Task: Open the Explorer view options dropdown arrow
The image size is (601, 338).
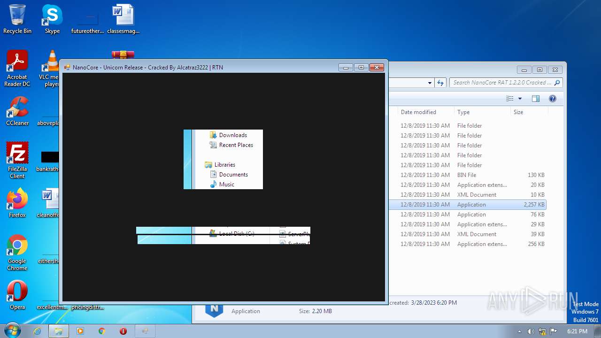Action: click(x=520, y=99)
